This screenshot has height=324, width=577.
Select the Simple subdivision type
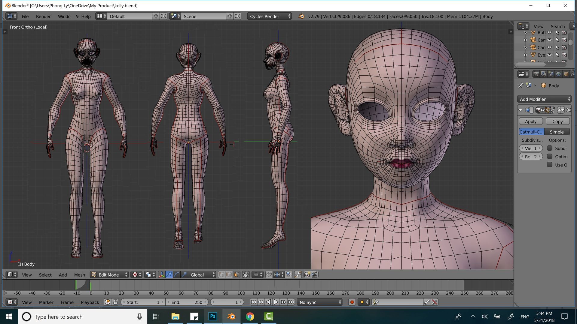click(x=557, y=132)
